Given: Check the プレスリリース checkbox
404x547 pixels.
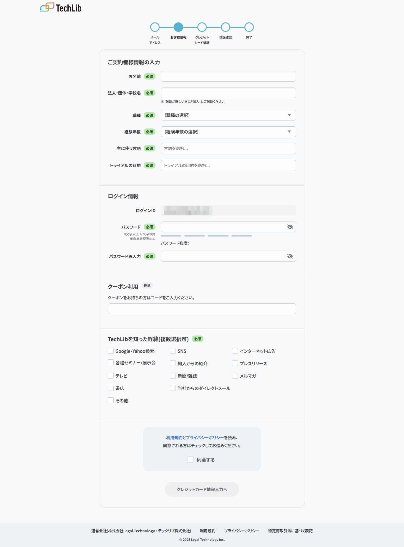Looking at the screenshot, I should [x=235, y=363].
